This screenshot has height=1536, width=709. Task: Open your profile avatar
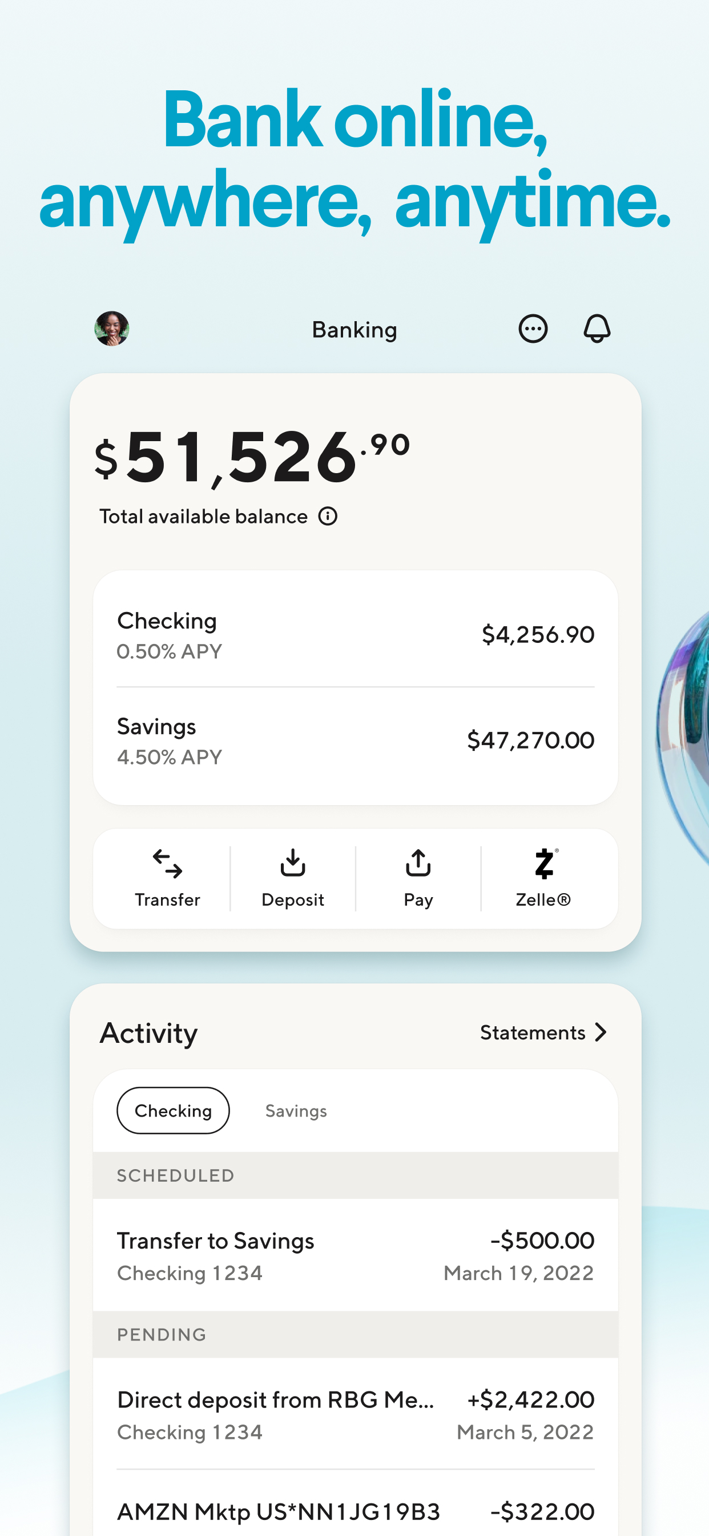coord(112,329)
